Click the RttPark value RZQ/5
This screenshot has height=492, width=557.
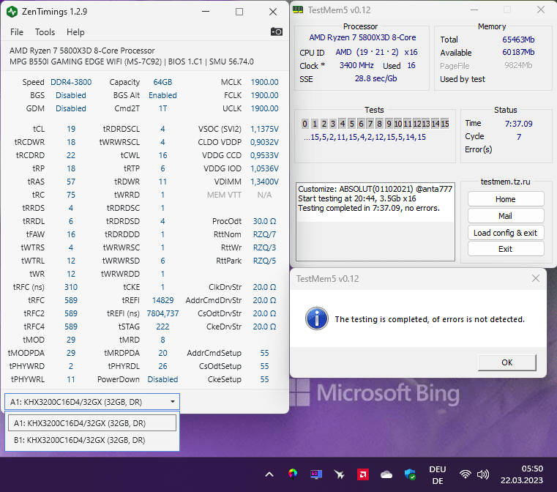[x=264, y=261]
